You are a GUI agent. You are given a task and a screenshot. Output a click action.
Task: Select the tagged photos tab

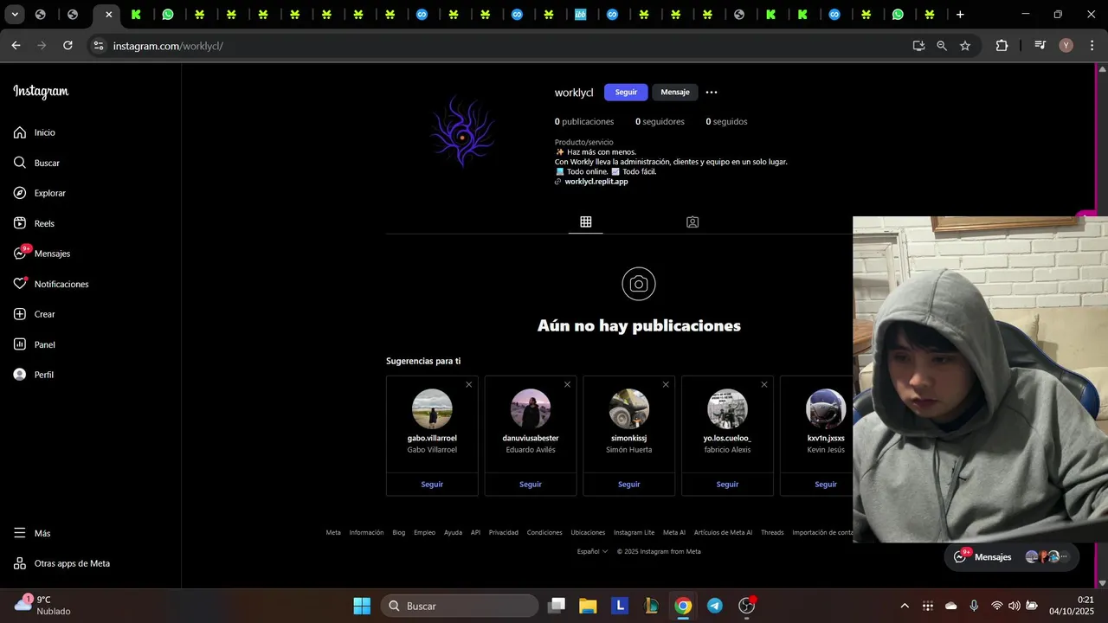[x=692, y=222]
